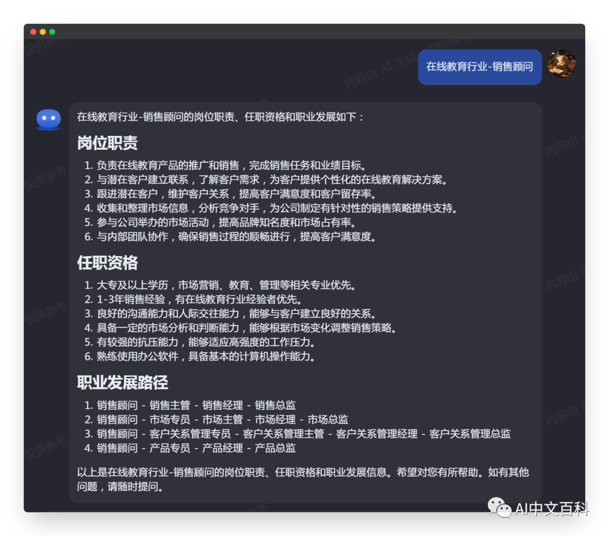Click the 岗位职责 heading
609x536 pixels.
click(x=107, y=143)
